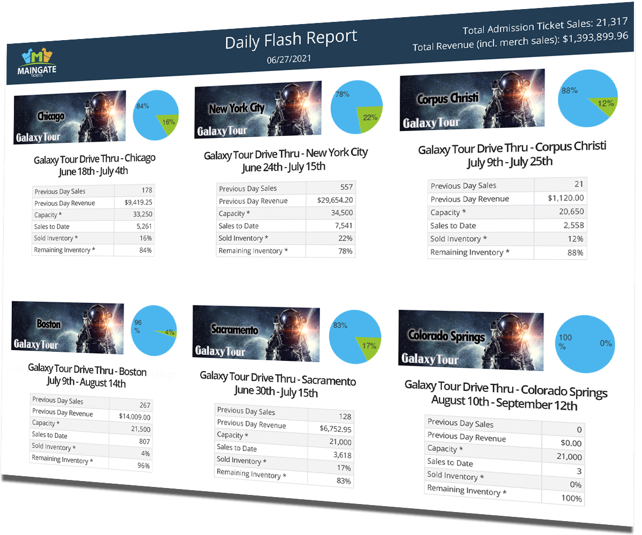Click Boston's Sales to Date row
Screen dimensions: 642x535
[91, 436]
